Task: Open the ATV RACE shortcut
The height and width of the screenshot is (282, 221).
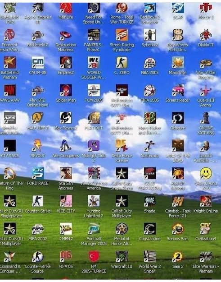Action: (10, 146)
